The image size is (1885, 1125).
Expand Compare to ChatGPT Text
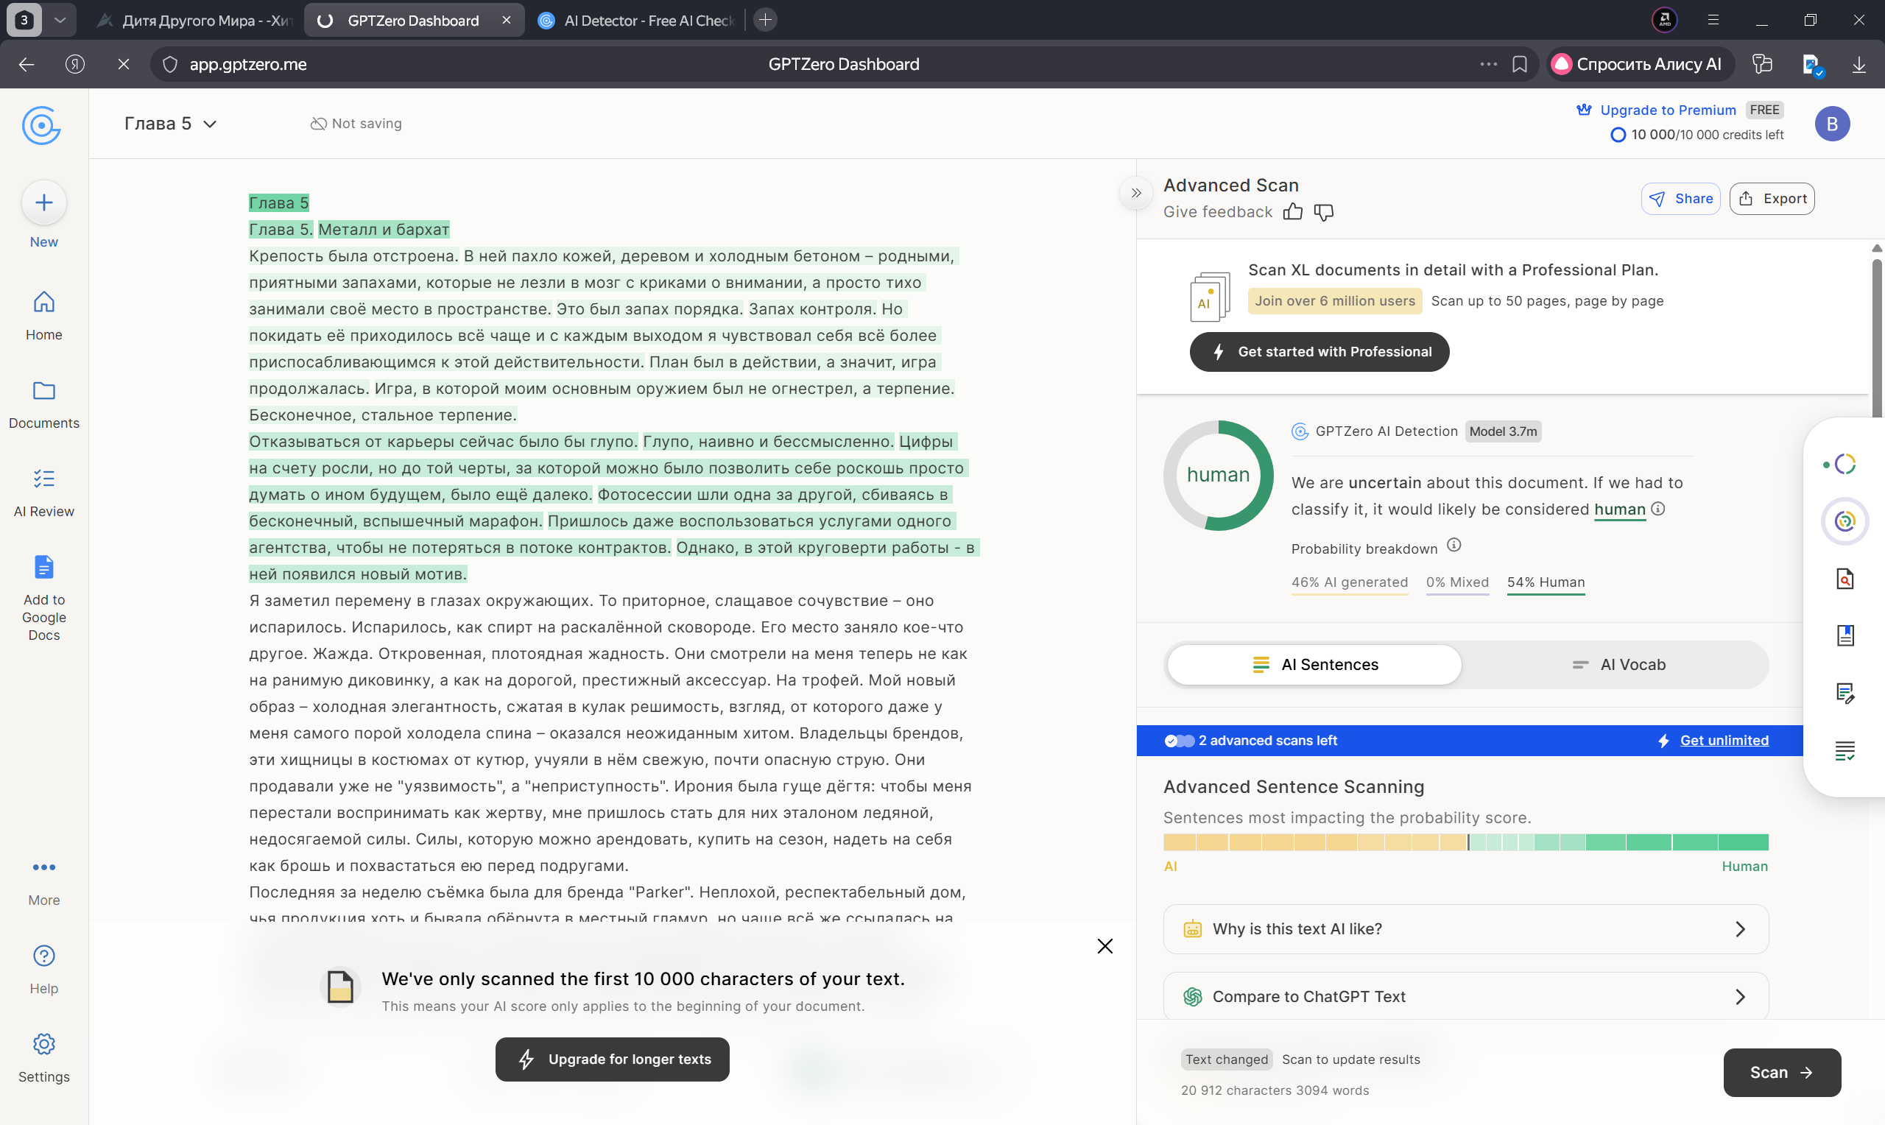[1465, 996]
